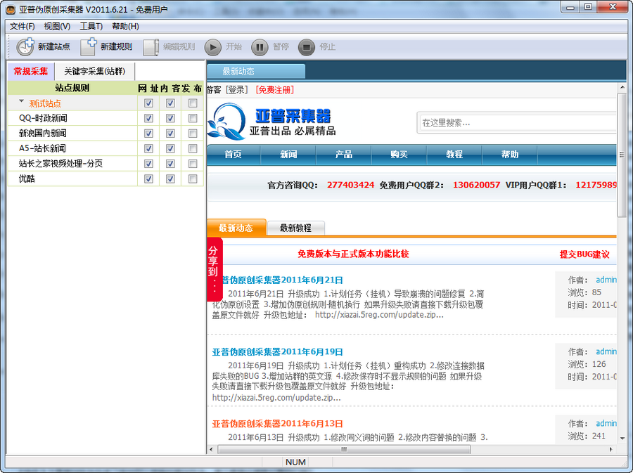The image size is (633, 473).
Task: Click the 新建站点 toolbar icon
Action: point(25,47)
